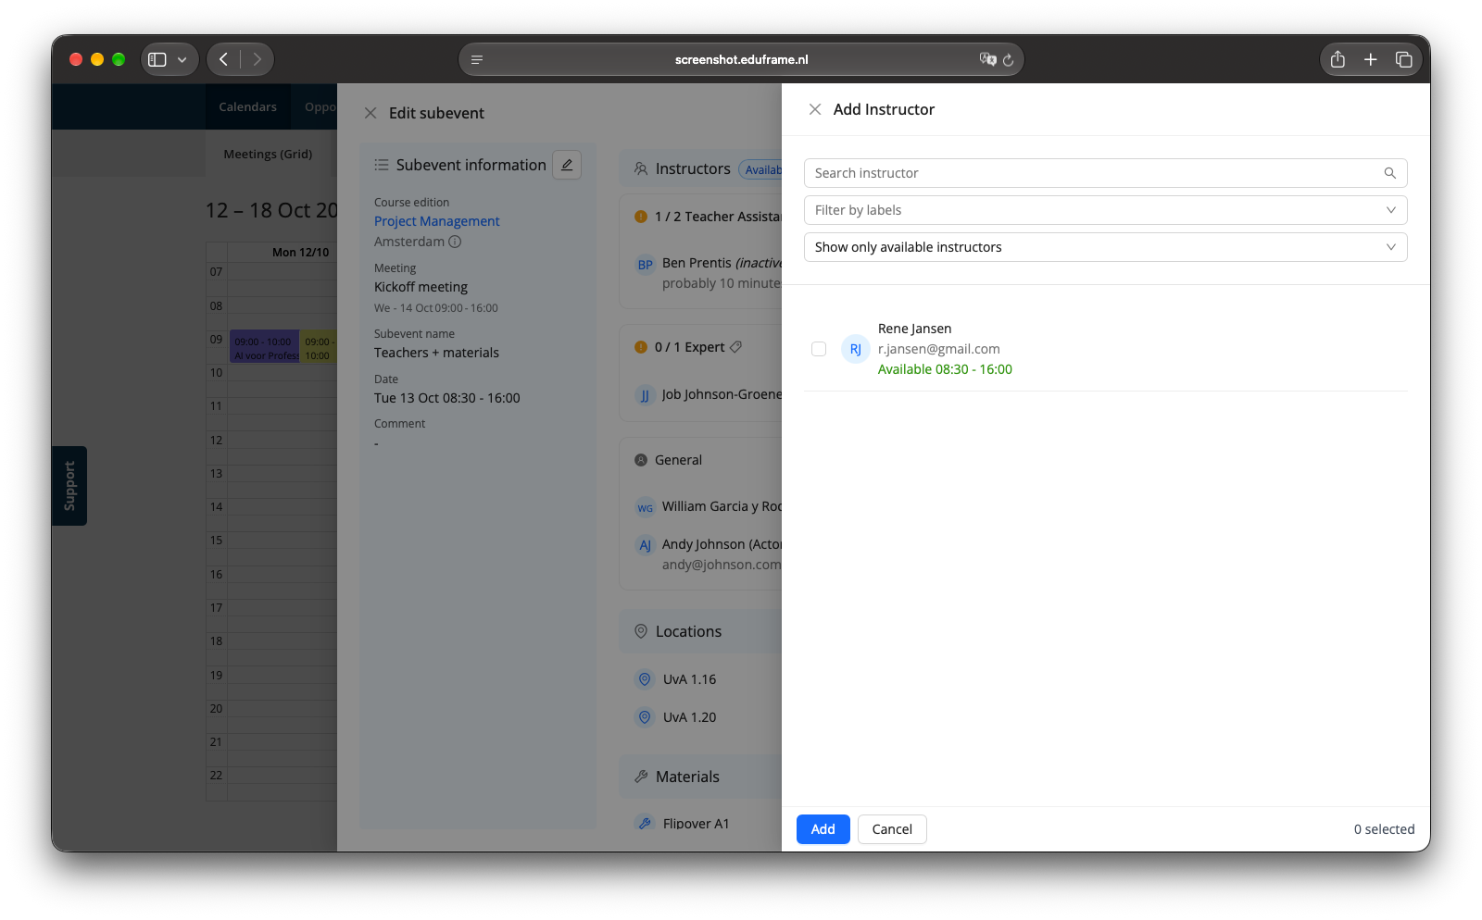The height and width of the screenshot is (920, 1482).
Task: Click the UvA 1.16 location icon
Action: point(646,679)
